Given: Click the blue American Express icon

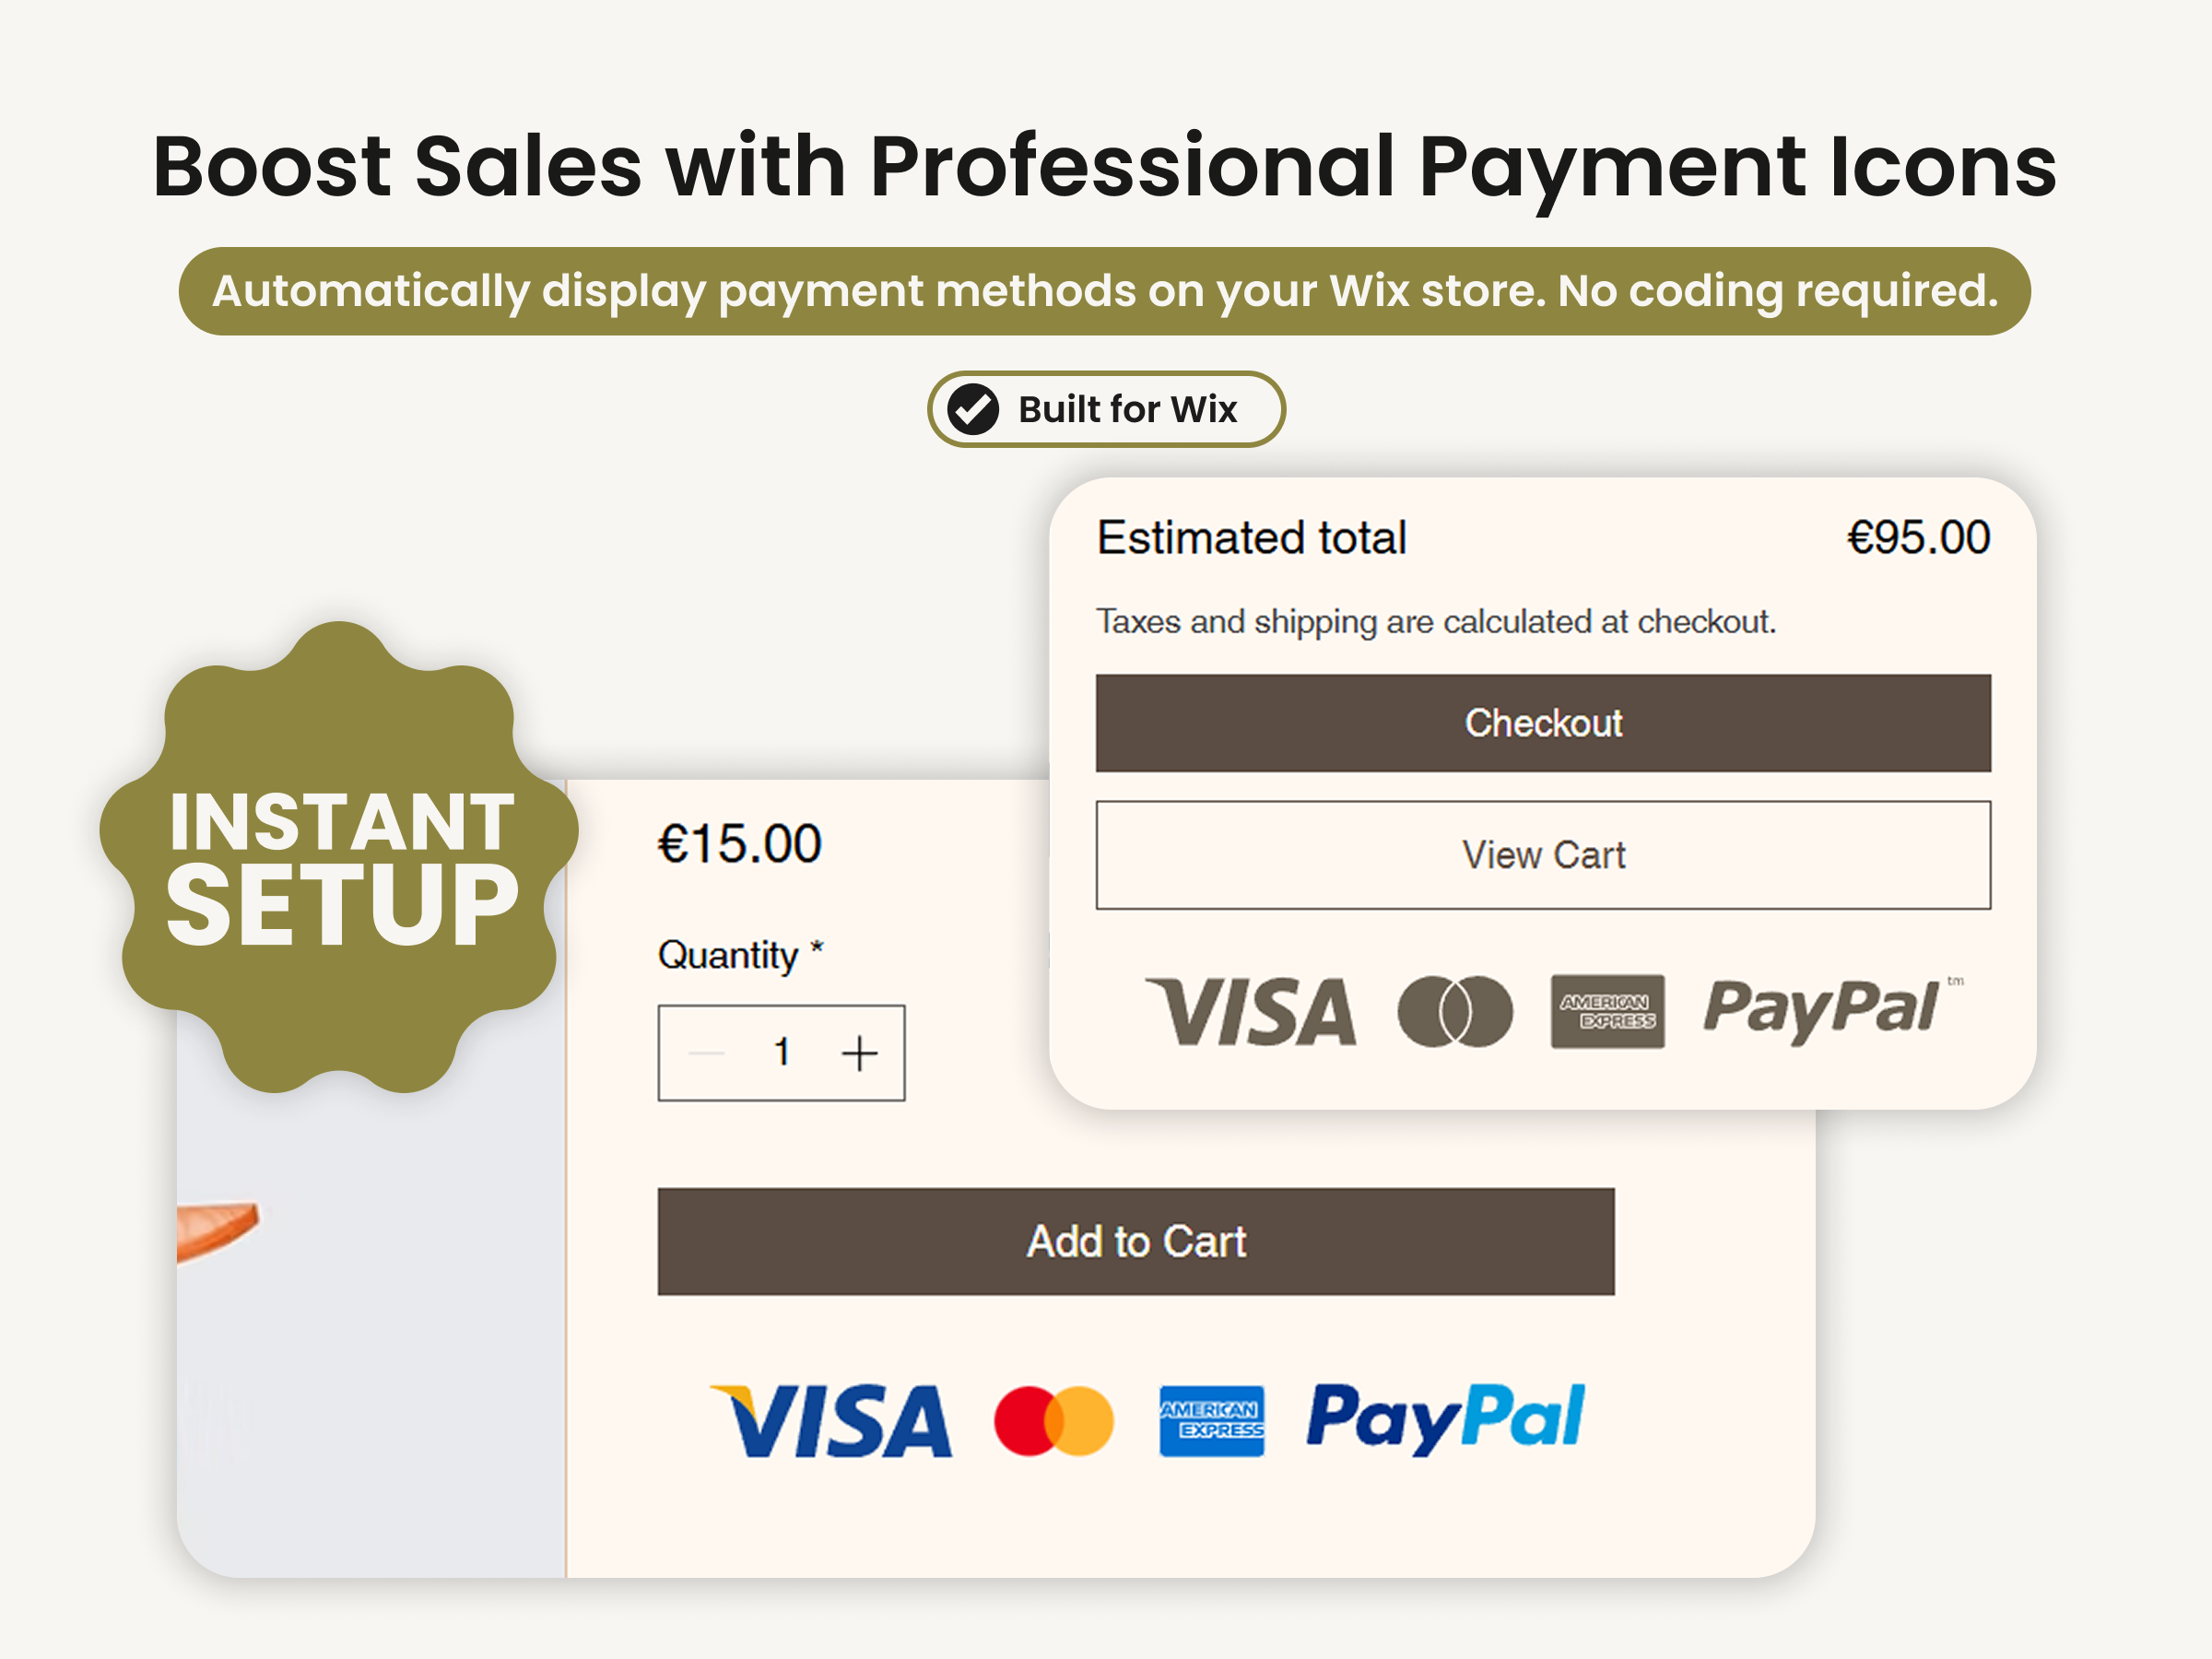Looking at the screenshot, I should [1211, 1420].
